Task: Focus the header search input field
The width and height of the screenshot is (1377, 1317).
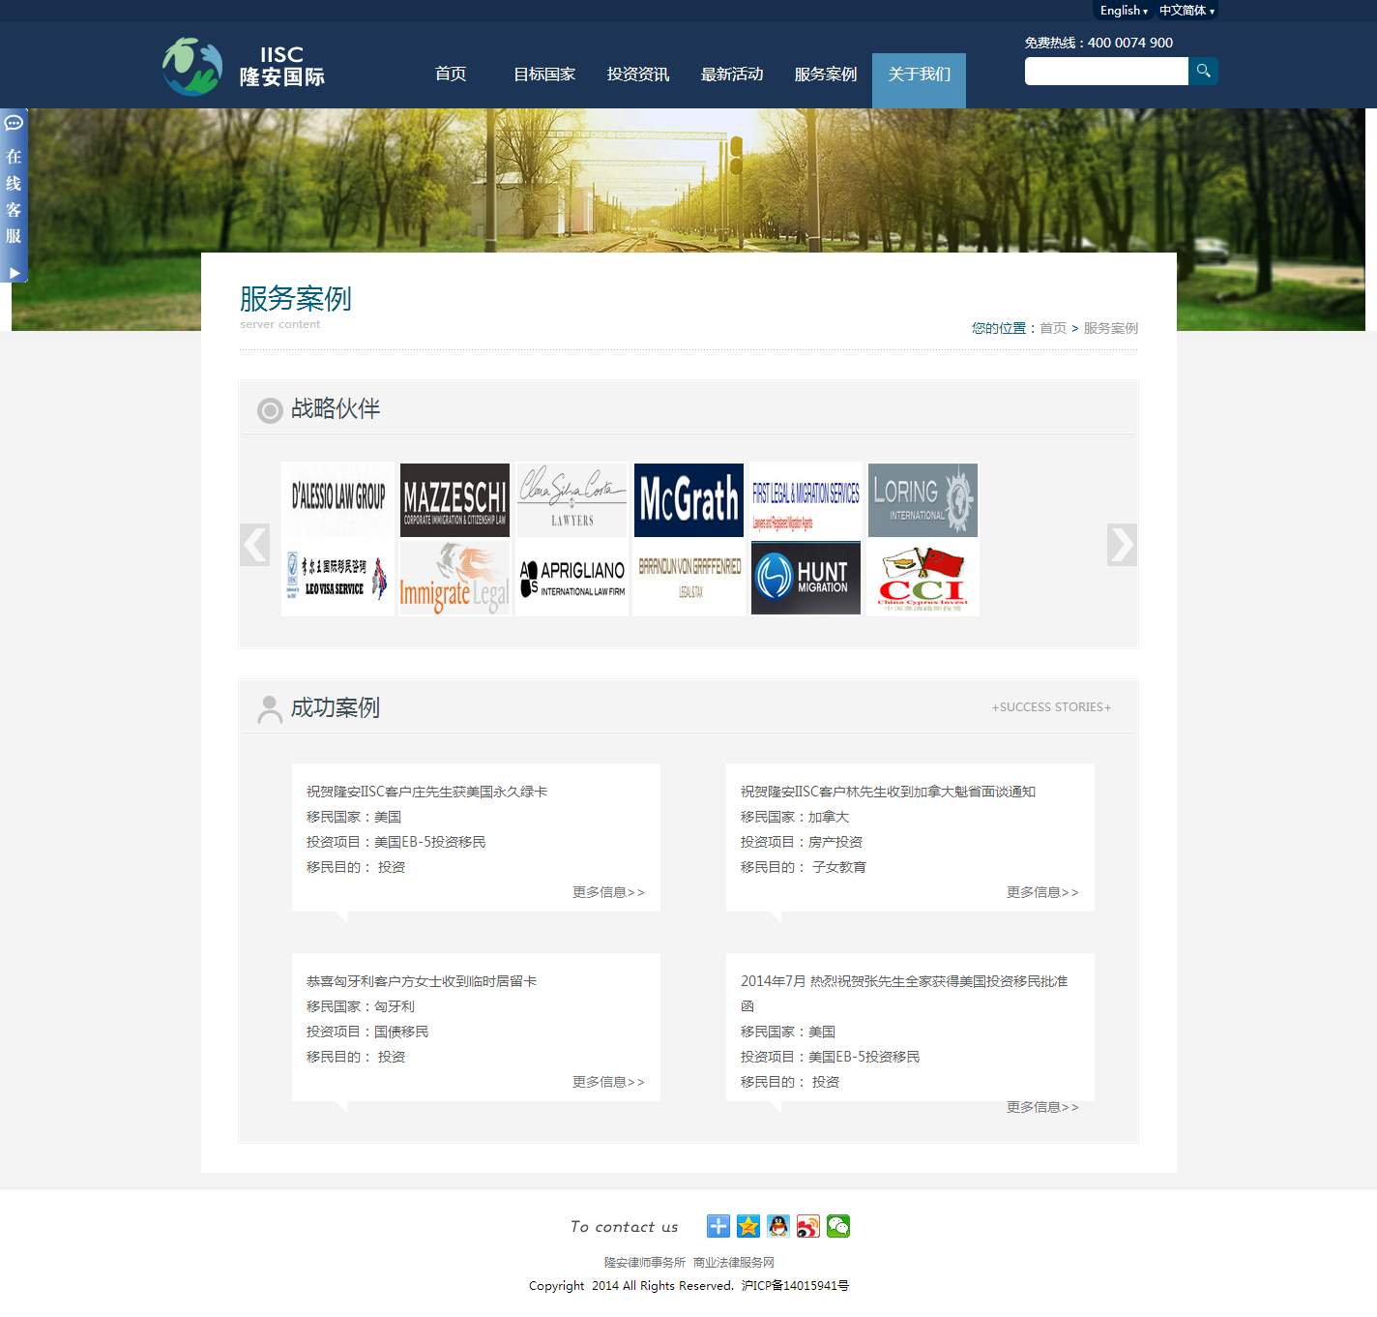Action: tap(1106, 71)
